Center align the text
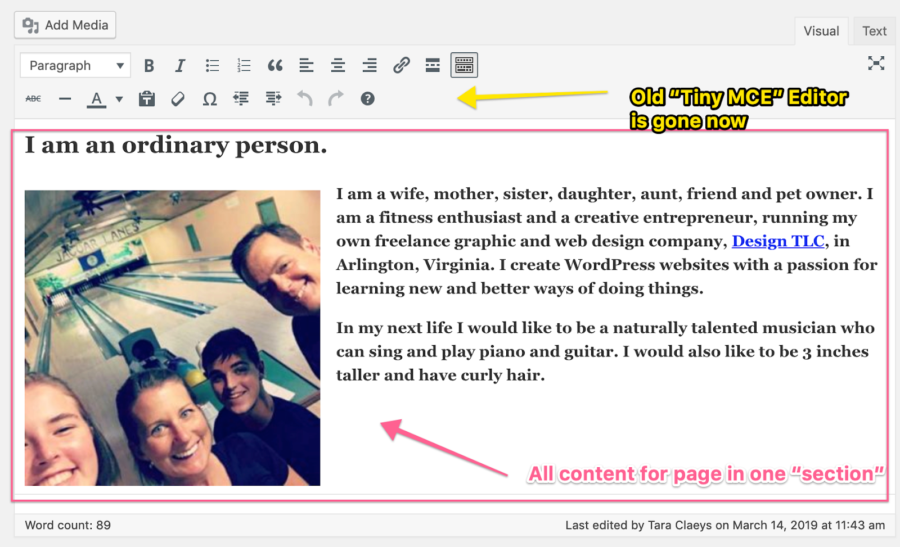 [x=338, y=66]
